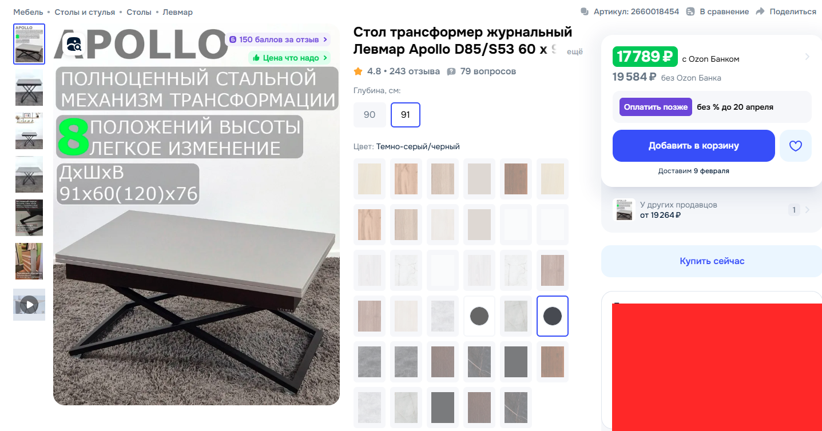822x431 pixels.
Task: Click the 79 вопросов chat icon
Action: coord(451,71)
